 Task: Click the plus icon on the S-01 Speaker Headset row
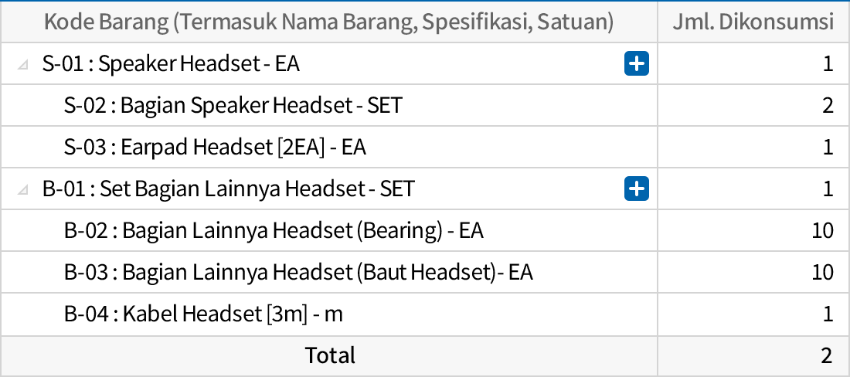pyautogui.click(x=636, y=64)
